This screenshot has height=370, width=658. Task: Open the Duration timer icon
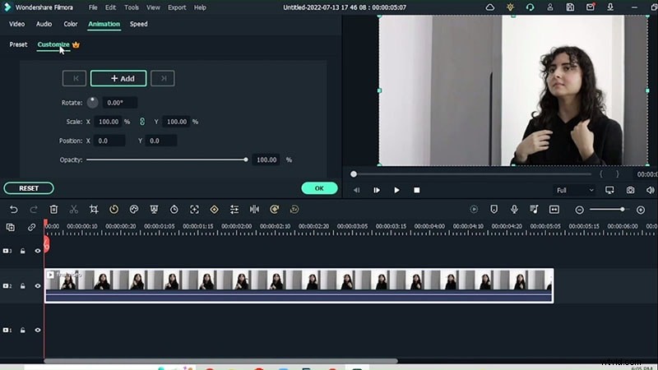[x=174, y=210]
